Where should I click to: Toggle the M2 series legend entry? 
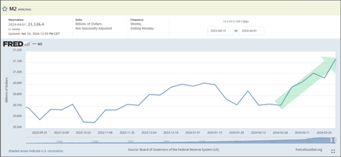(x=37, y=44)
